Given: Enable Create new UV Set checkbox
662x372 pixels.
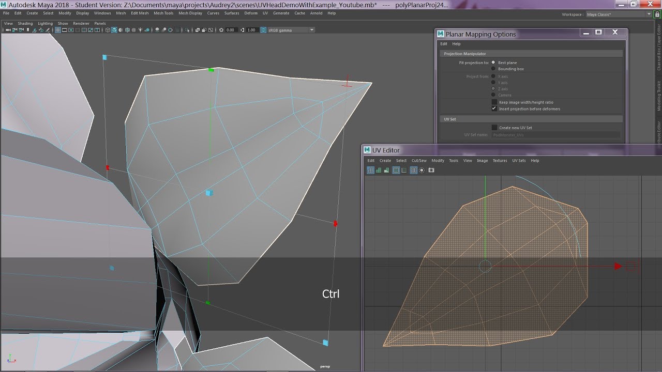Looking at the screenshot, I should [x=494, y=128].
